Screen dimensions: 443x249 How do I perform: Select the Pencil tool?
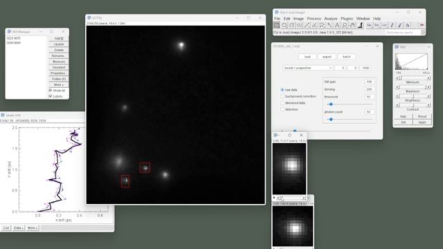[392, 26]
